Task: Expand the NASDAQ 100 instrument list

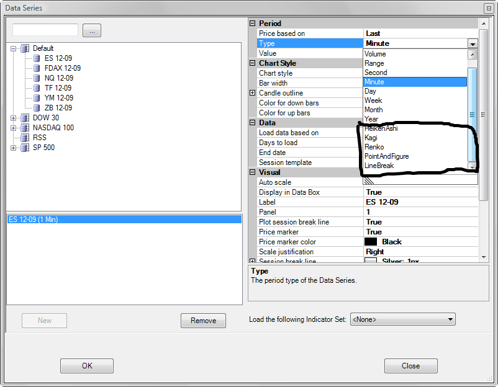Action: [13, 128]
